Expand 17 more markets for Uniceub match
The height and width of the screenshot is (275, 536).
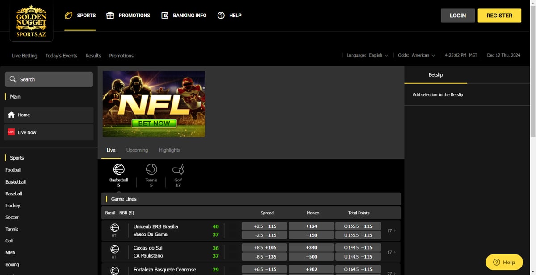(391, 230)
